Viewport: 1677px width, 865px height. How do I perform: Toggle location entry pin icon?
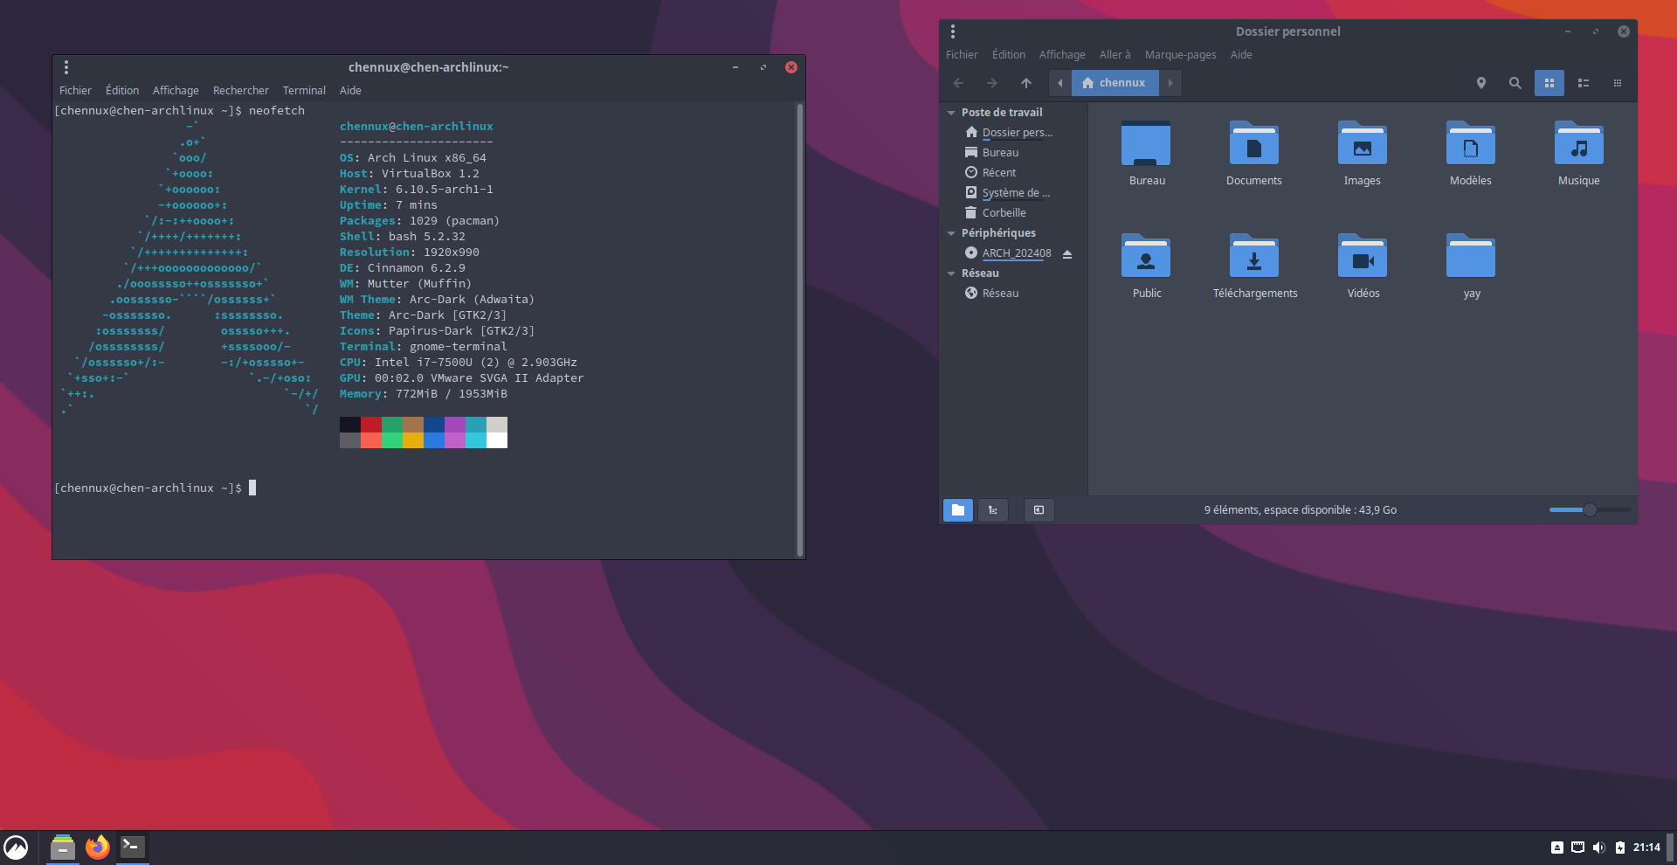click(x=1481, y=83)
